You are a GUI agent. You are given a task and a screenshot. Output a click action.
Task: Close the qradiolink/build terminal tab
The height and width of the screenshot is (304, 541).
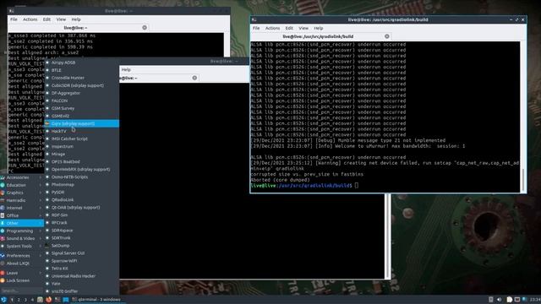[x=387, y=36]
